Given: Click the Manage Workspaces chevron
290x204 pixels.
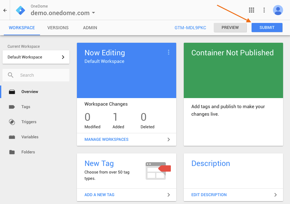Looking at the screenshot, I should point(169,140).
